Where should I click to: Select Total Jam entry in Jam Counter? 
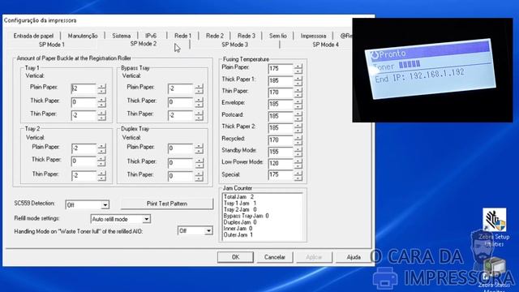pyautogui.click(x=238, y=197)
